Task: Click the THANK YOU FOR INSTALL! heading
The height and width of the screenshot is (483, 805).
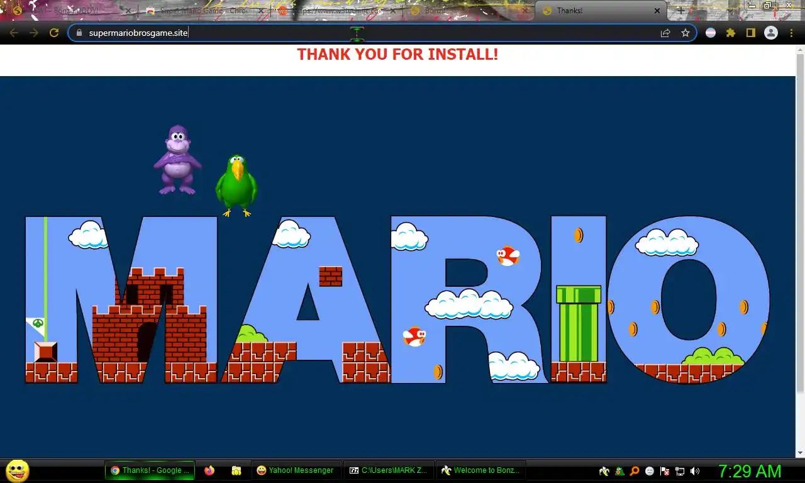Action: click(397, 54)
